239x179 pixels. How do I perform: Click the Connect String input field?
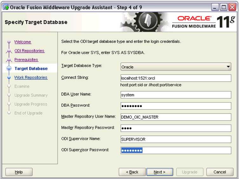coord(176,78)
